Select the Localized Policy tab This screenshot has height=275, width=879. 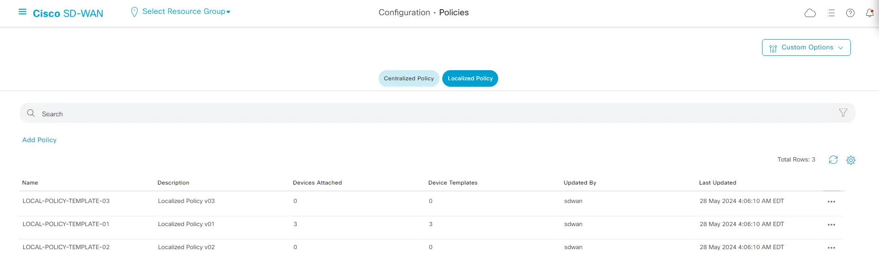[470, 78]
